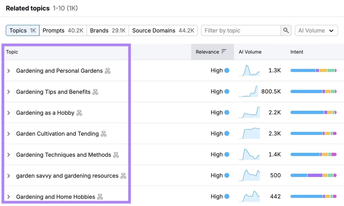The image size is (344, 206).
Task: Click the 2.3K AI Volume trend sparkline
Action: 249,133
